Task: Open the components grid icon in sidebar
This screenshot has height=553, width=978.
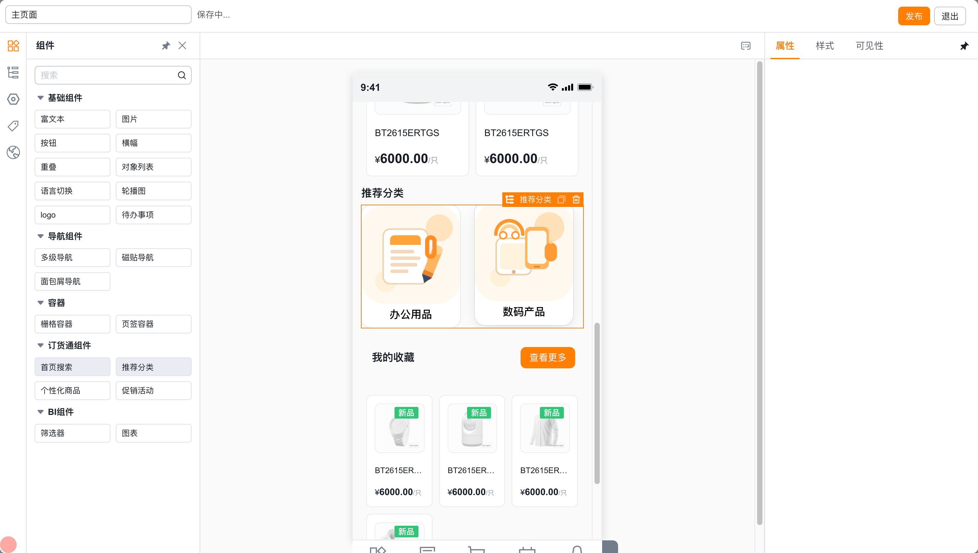Action: [x=13, y=46]
